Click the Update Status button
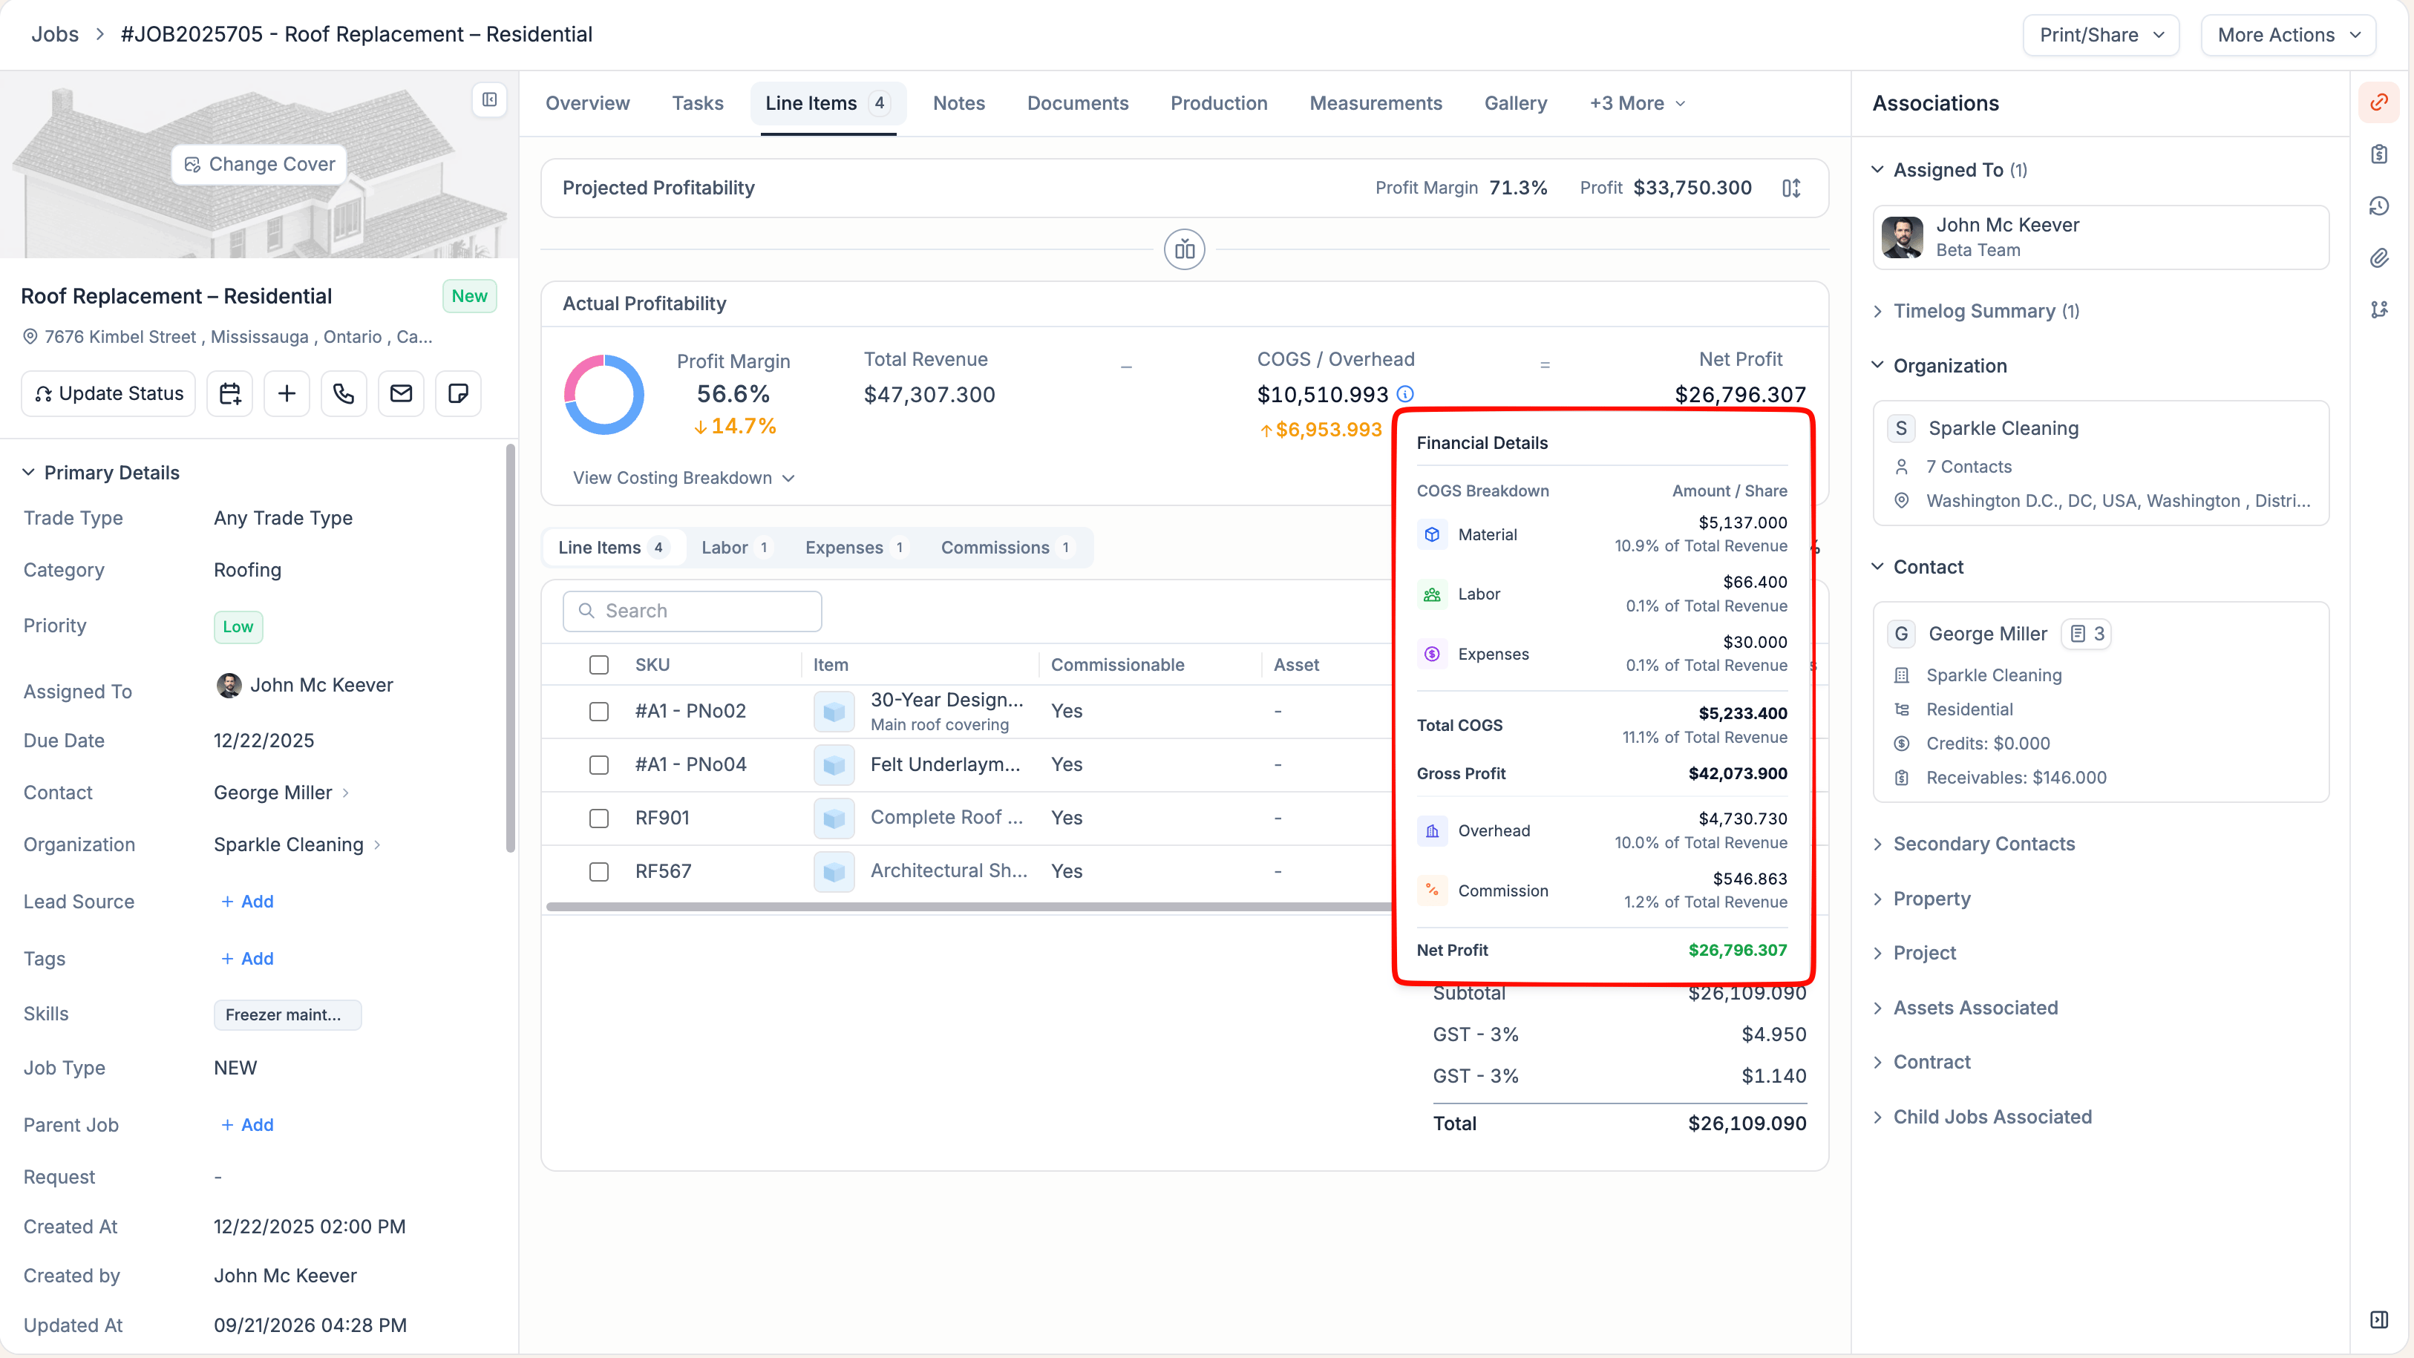 pos(108,393)
